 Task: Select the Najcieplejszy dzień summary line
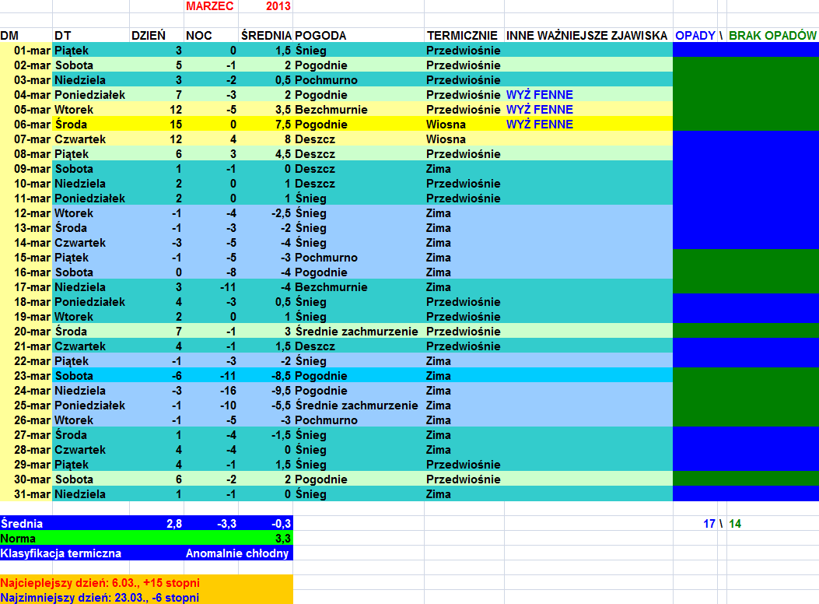click(100, 583)
